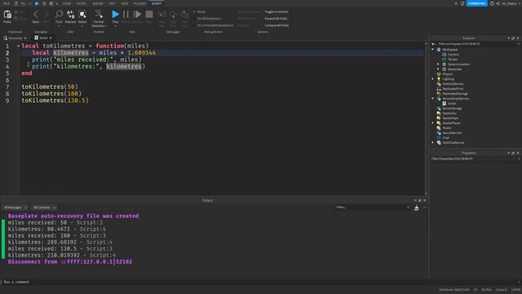
Task: Click Collapse All Folds action
Action: pos(276,25)
